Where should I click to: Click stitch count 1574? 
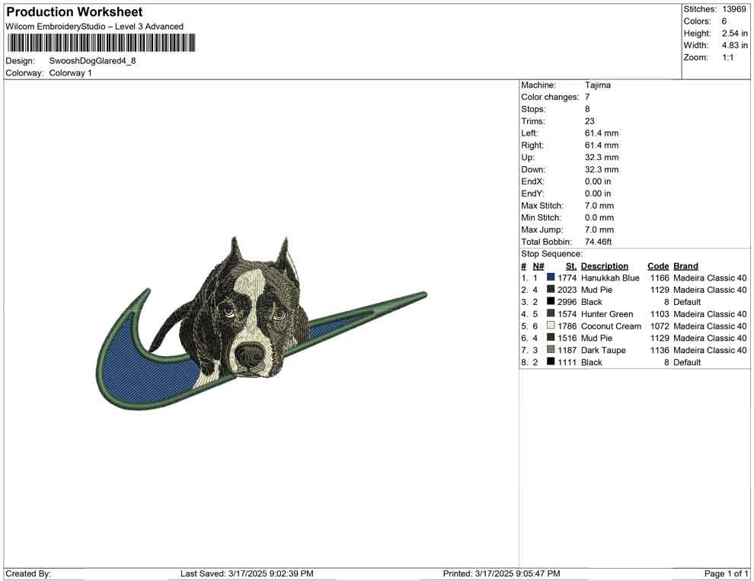[567, 313]
